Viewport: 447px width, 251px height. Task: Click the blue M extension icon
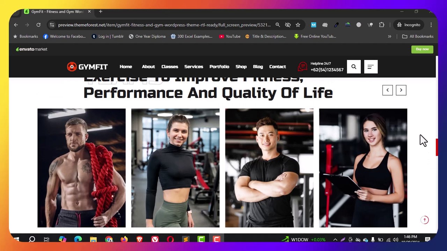pyautogui.click(x=314, y=25)
